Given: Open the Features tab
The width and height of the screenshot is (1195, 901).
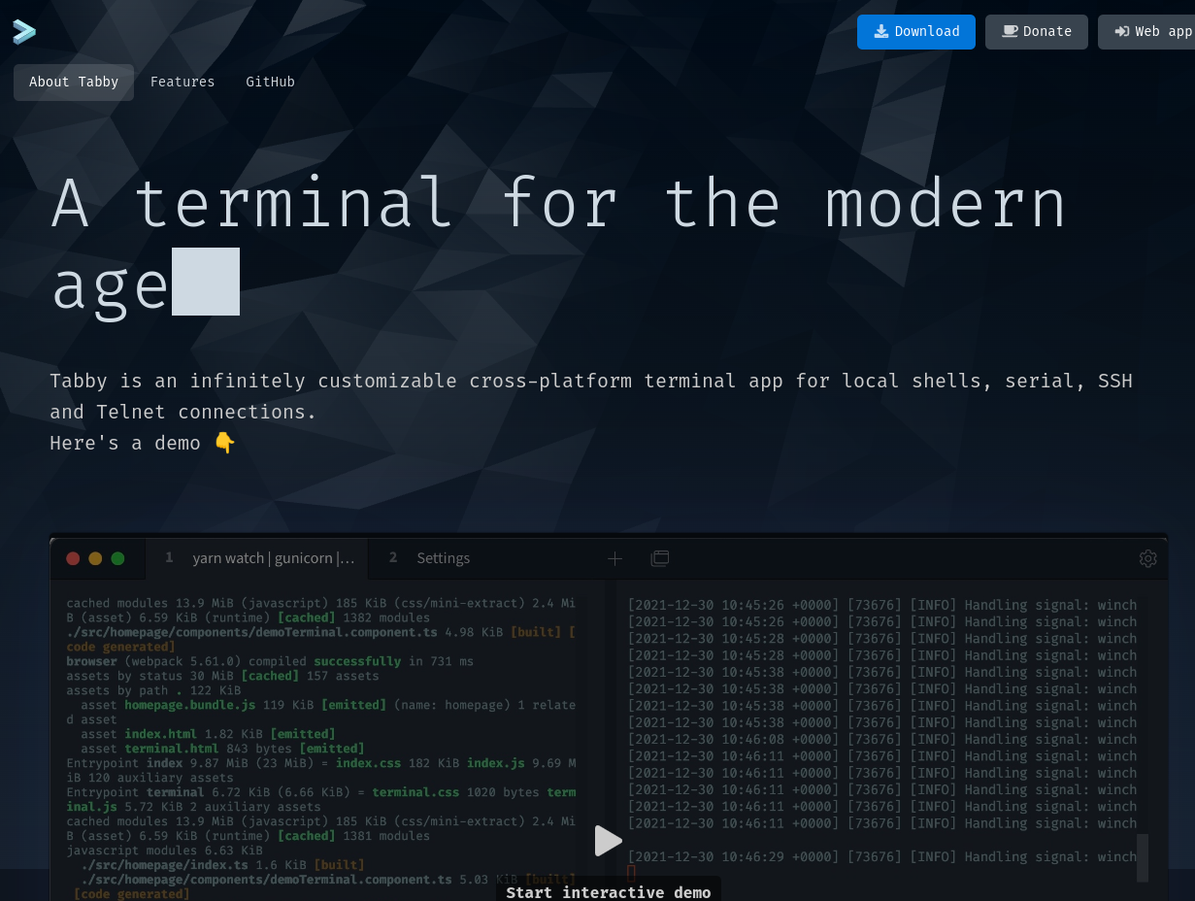Looking at the screenshot, I should 183,83.
